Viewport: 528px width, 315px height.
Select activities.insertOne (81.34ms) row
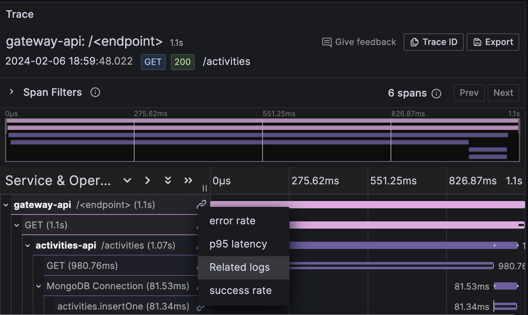pos(123,306)
